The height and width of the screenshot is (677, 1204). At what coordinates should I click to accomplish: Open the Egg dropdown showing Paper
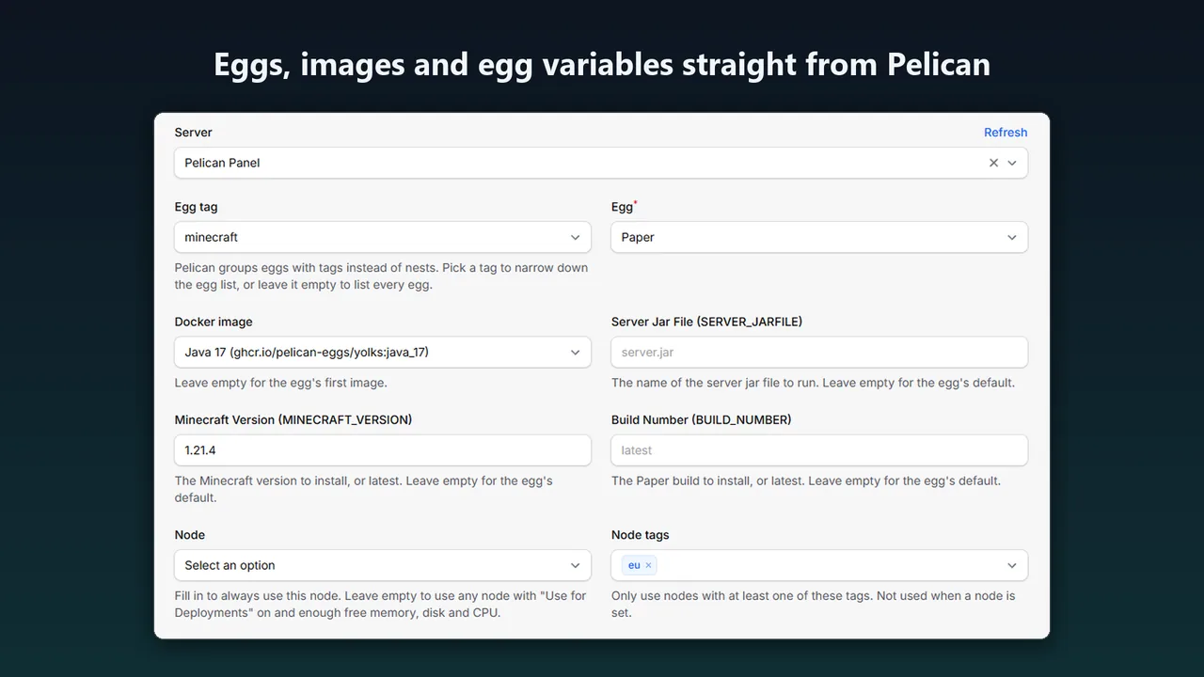pos(819,237)
